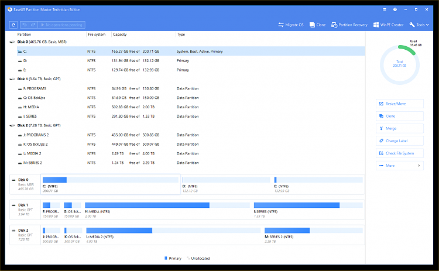Launch Partition Recovery
Image resolution: width=439 pixels, height=271 pixels.
click(x=349, y=25)
